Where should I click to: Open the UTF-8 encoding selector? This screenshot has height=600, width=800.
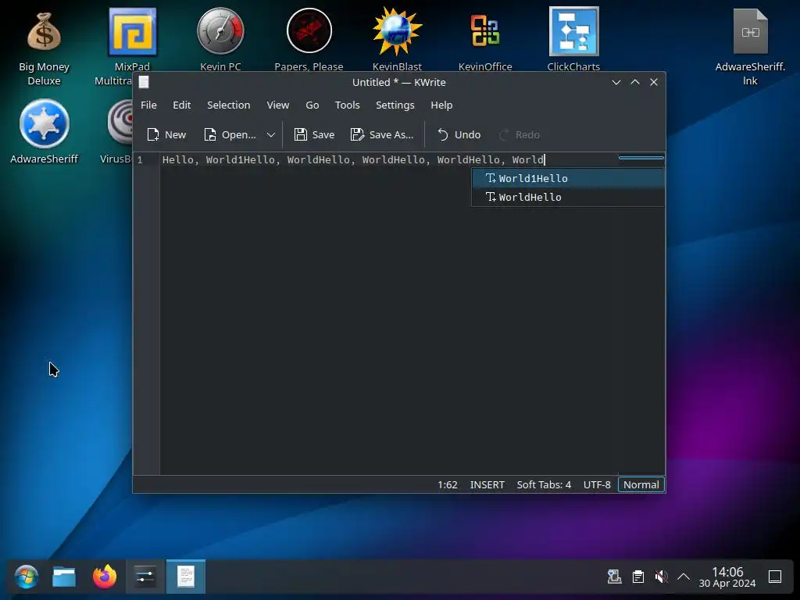click(597, 484)
